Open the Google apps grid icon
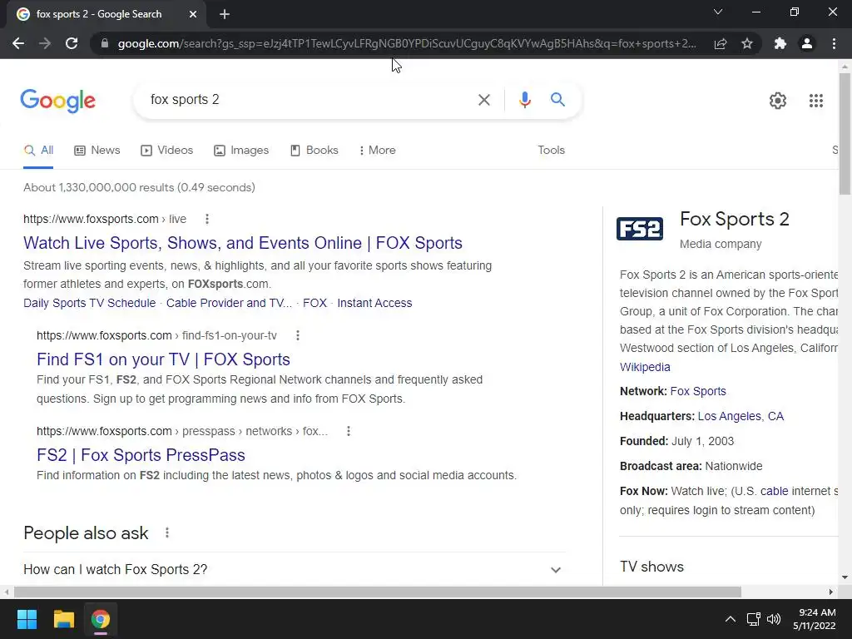Viewport: 852px width, 639px height. coord(815,101)
